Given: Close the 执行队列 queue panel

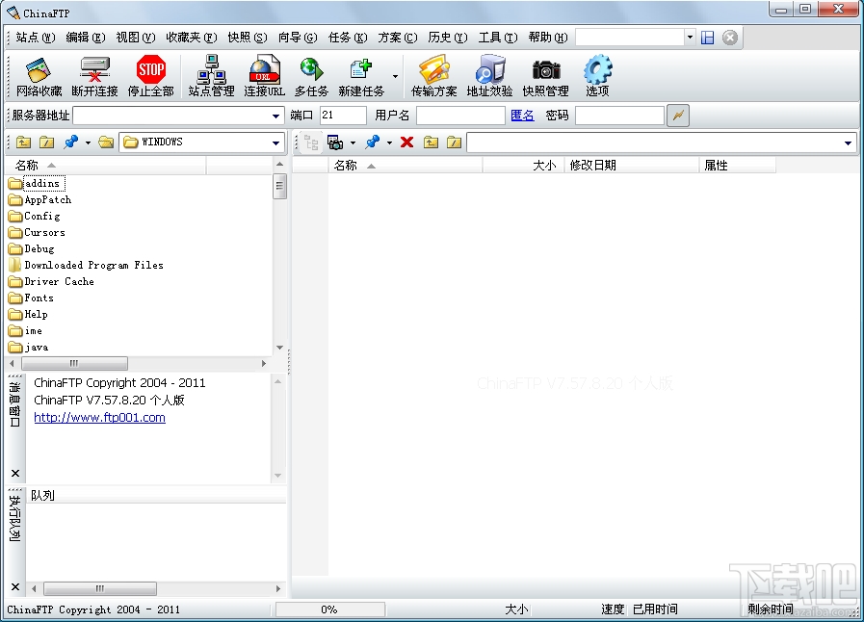Looking at the screenshot, I should coord(15,586).
